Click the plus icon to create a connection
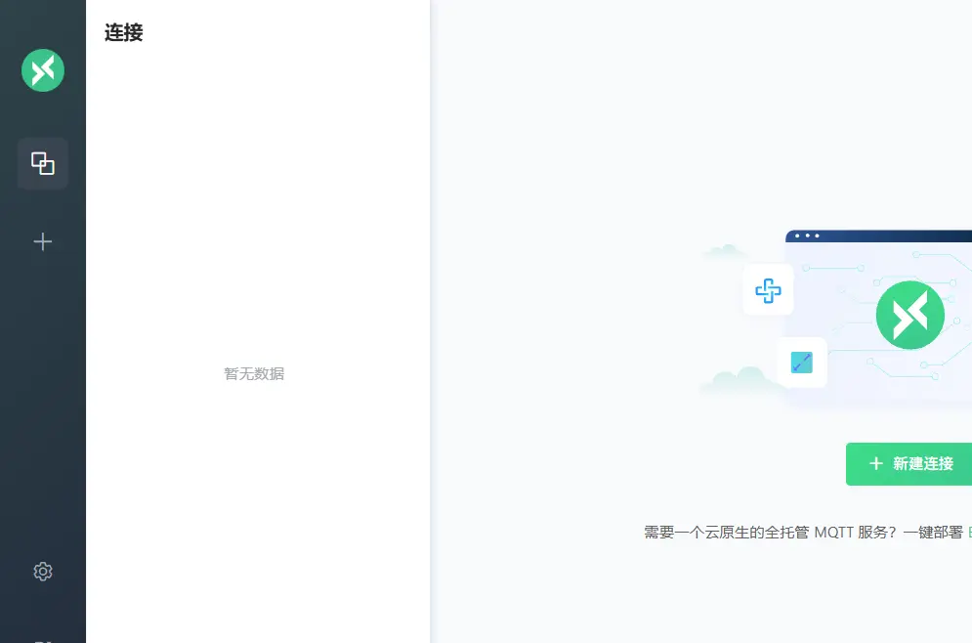 point(42,241)
